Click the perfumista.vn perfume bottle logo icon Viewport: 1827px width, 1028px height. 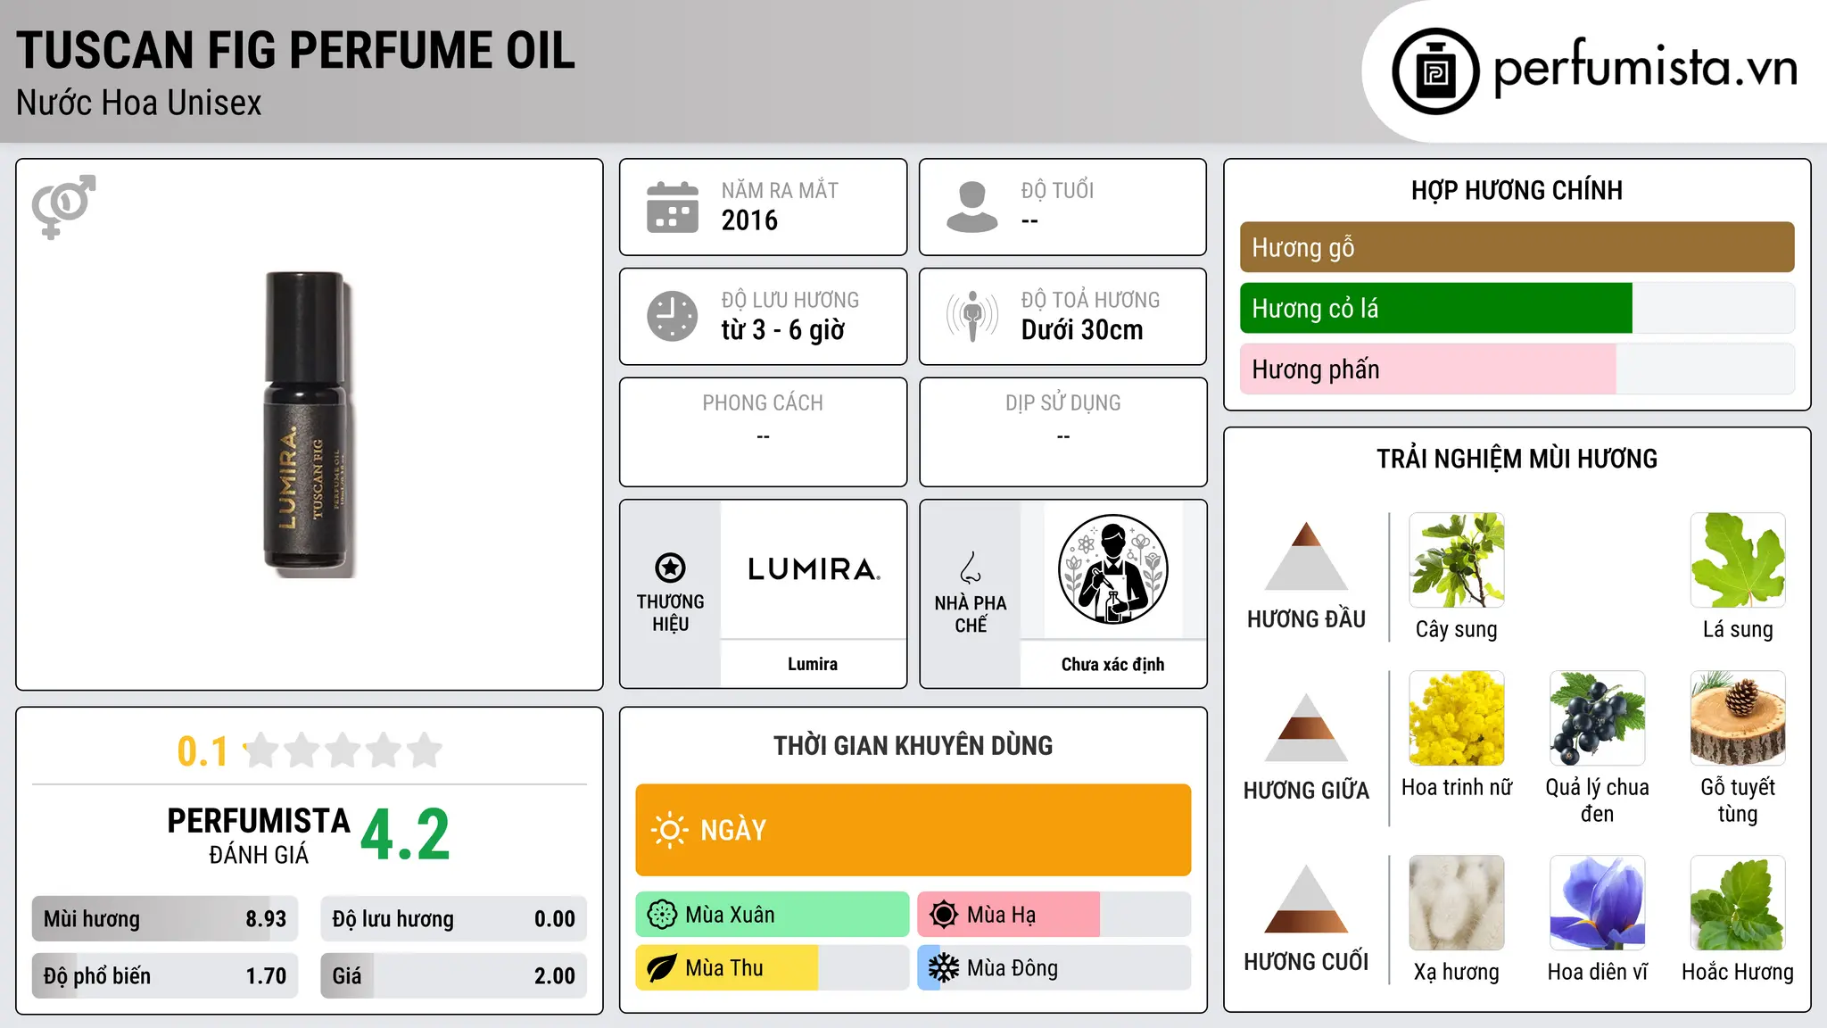pos(1435,71)
